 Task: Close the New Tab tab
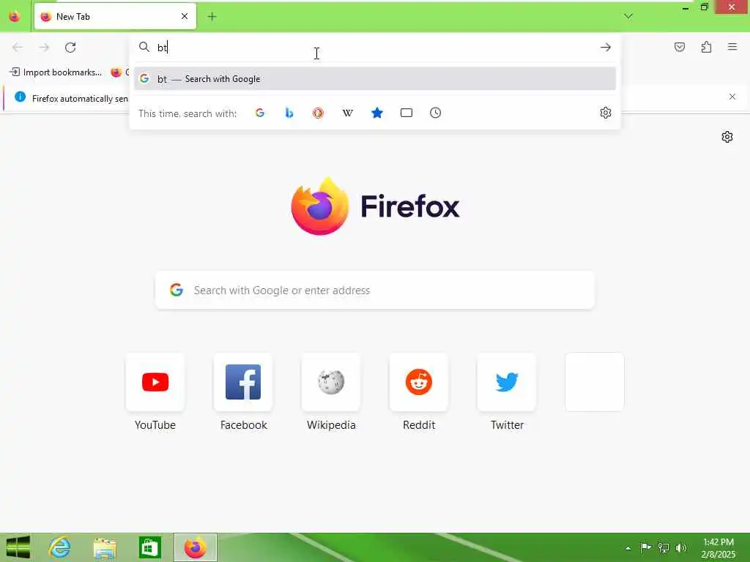point(185,17)
